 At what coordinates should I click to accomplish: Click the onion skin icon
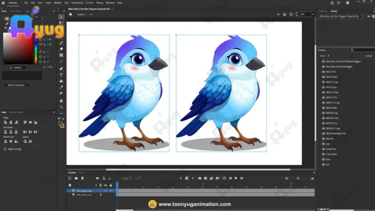pos(199,178)
